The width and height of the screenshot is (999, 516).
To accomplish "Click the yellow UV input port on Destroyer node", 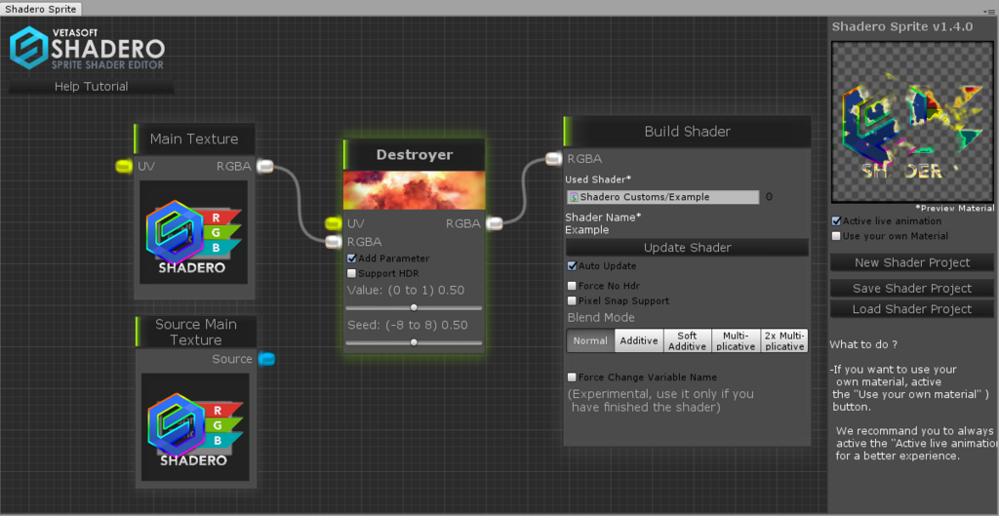I will pos(334,223).
